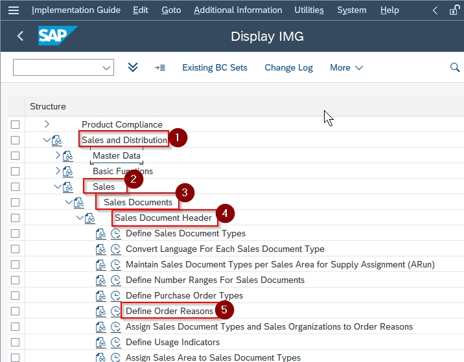Execute activity icon for Define Number Ranges
464x362 pixels.
pyautogui.click(x=116, y=280)
